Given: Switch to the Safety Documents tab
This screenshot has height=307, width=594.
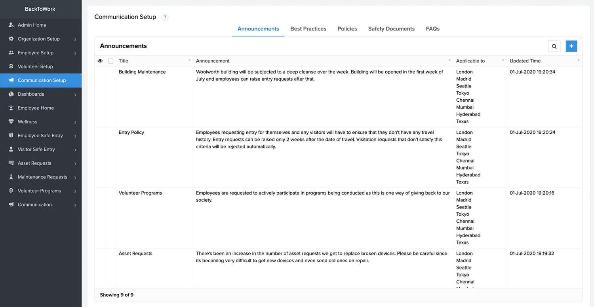Looking at the screenshot, I should point(391,29).
